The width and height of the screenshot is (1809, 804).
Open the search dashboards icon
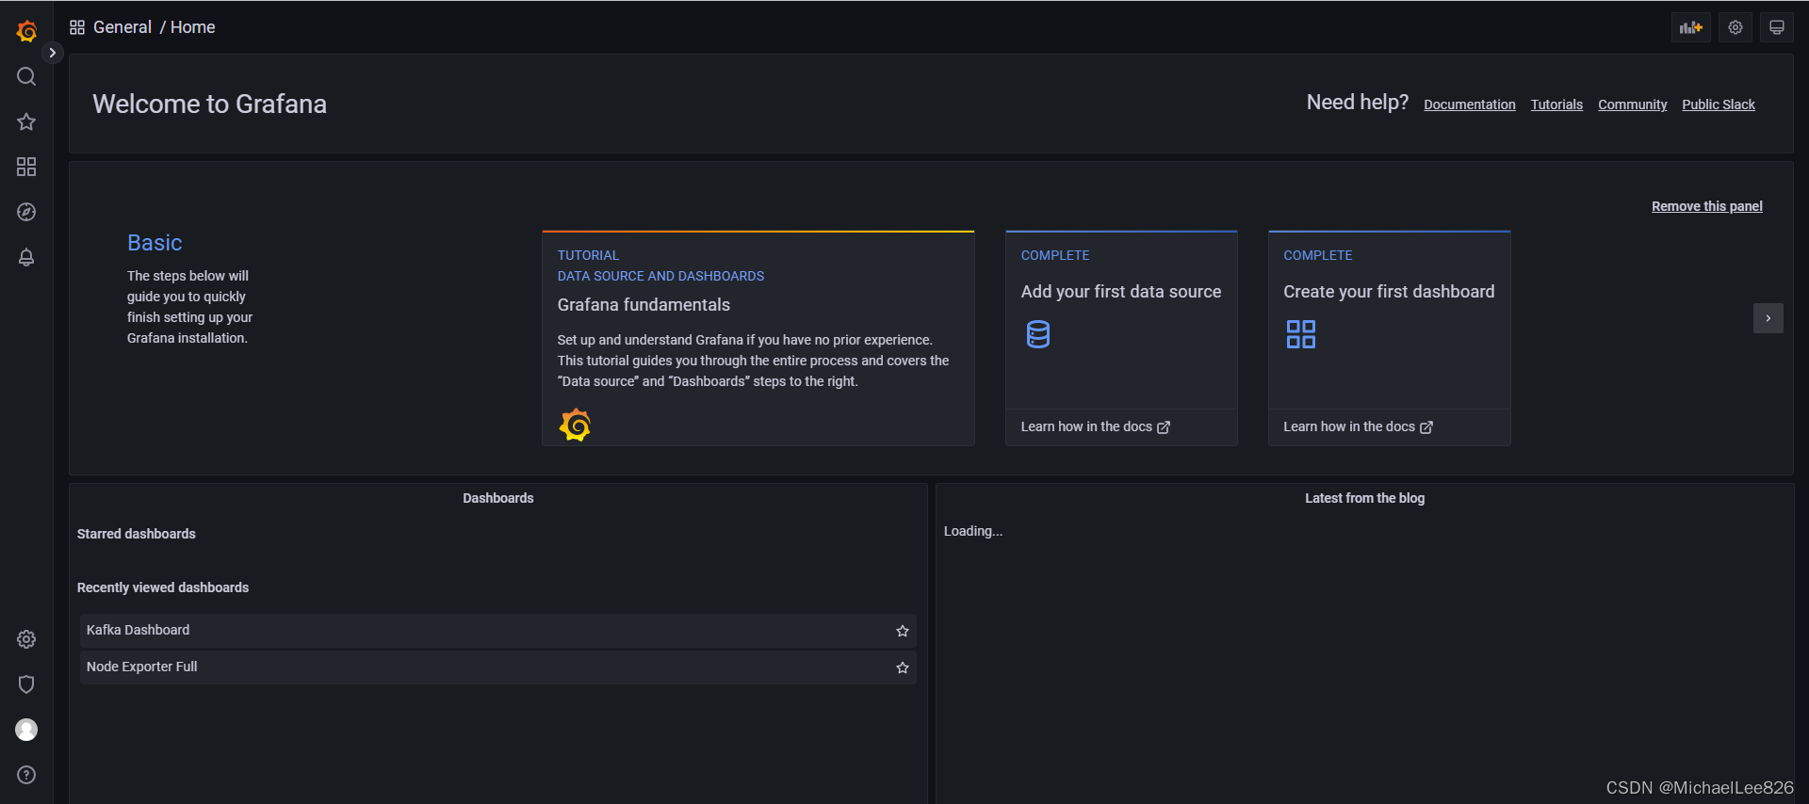tap(26, 76)
